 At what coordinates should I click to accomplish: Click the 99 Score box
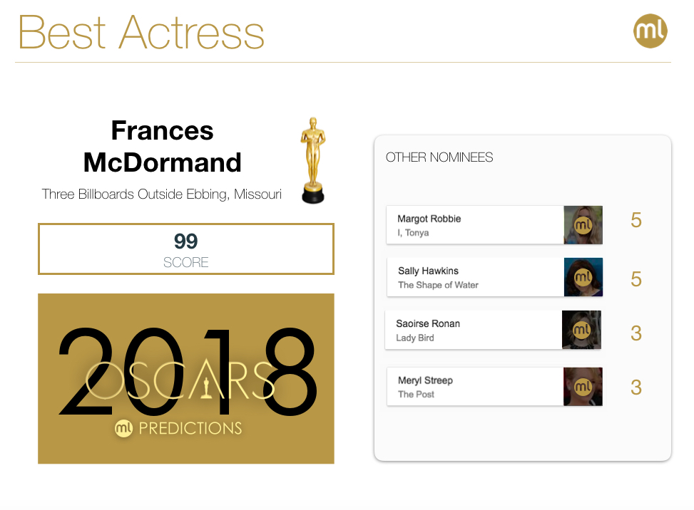point(185,249)
